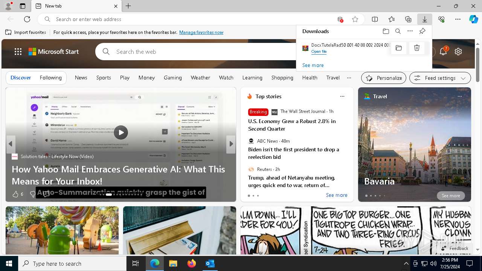Viewport: 482px width, 271px height.
Task: Click See more in Downloads panel
Action: click(x=313, y=65)
